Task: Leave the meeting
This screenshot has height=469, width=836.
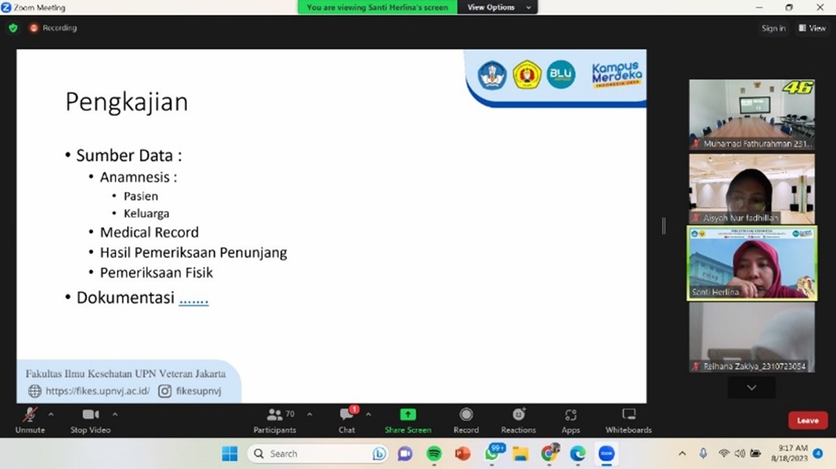Action: click(808, 420)
